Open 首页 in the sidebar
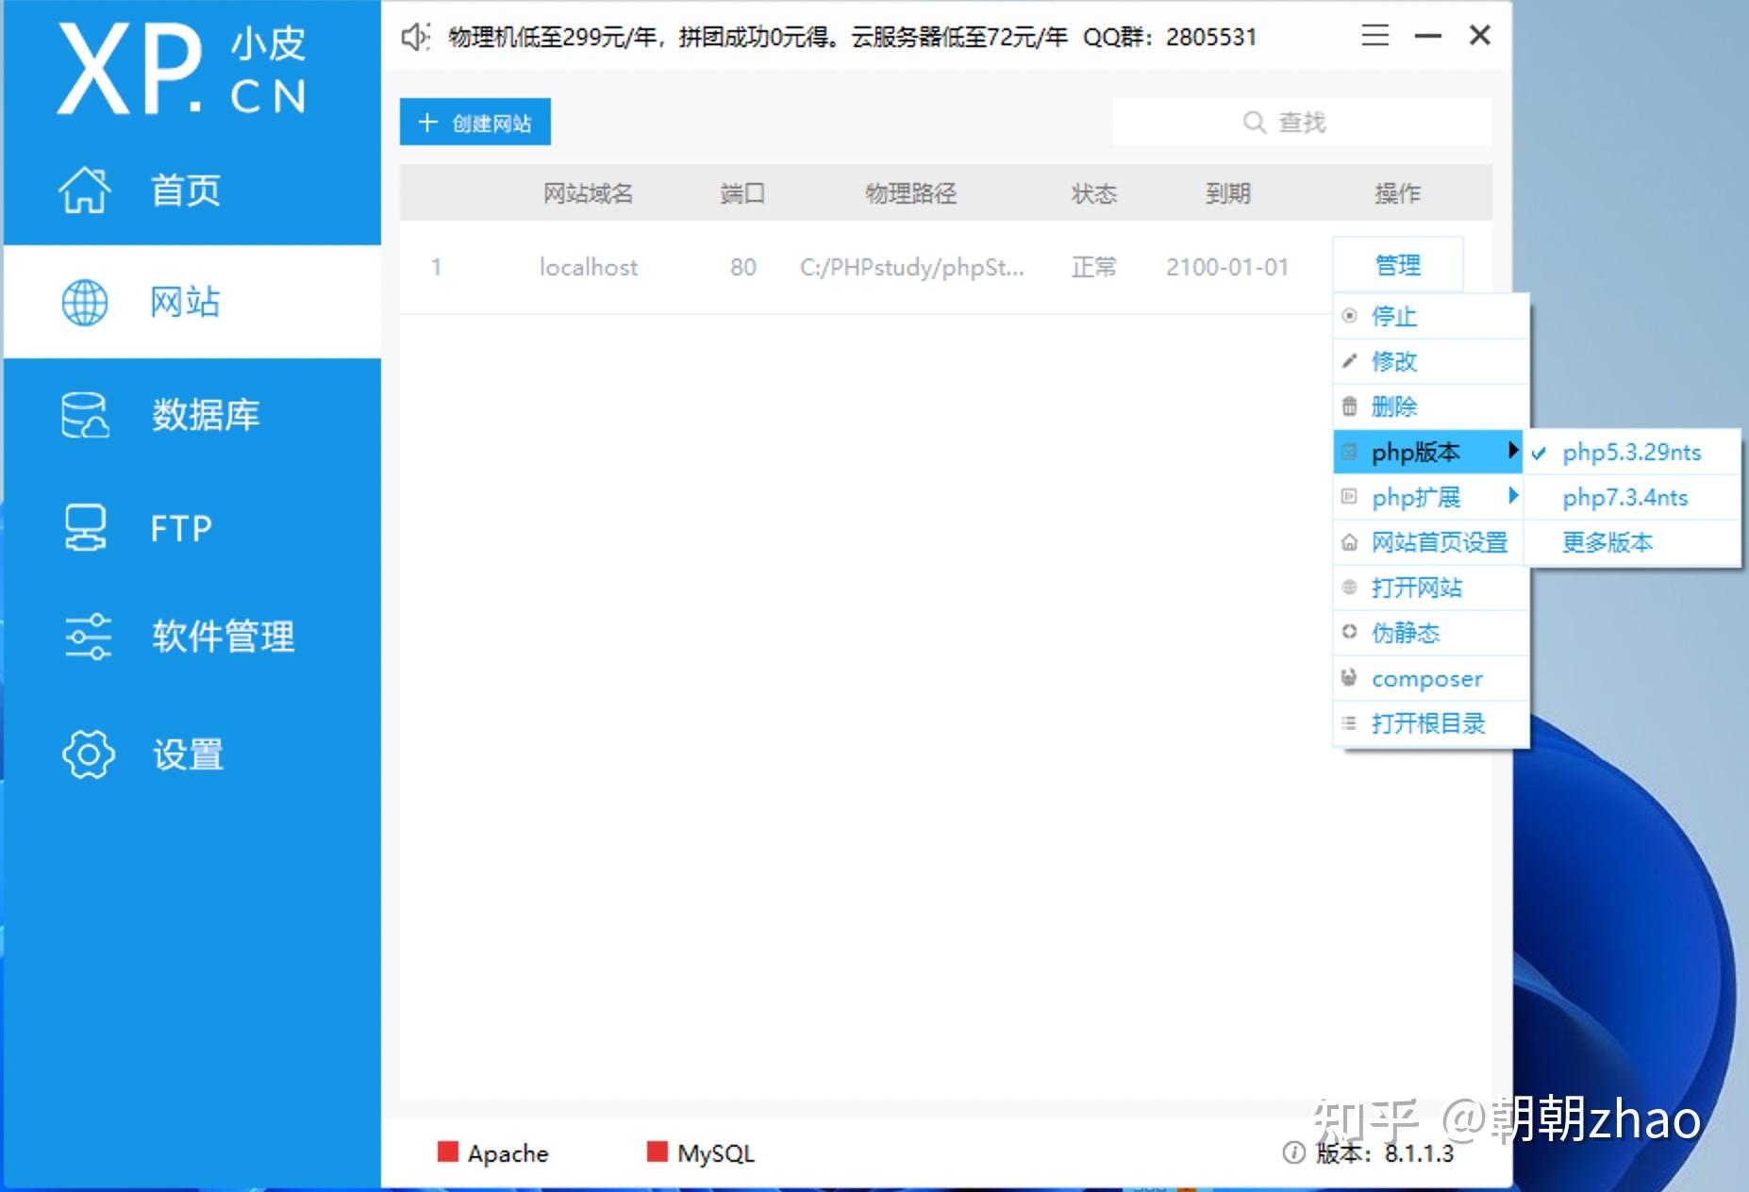 [x=192, y=190]
